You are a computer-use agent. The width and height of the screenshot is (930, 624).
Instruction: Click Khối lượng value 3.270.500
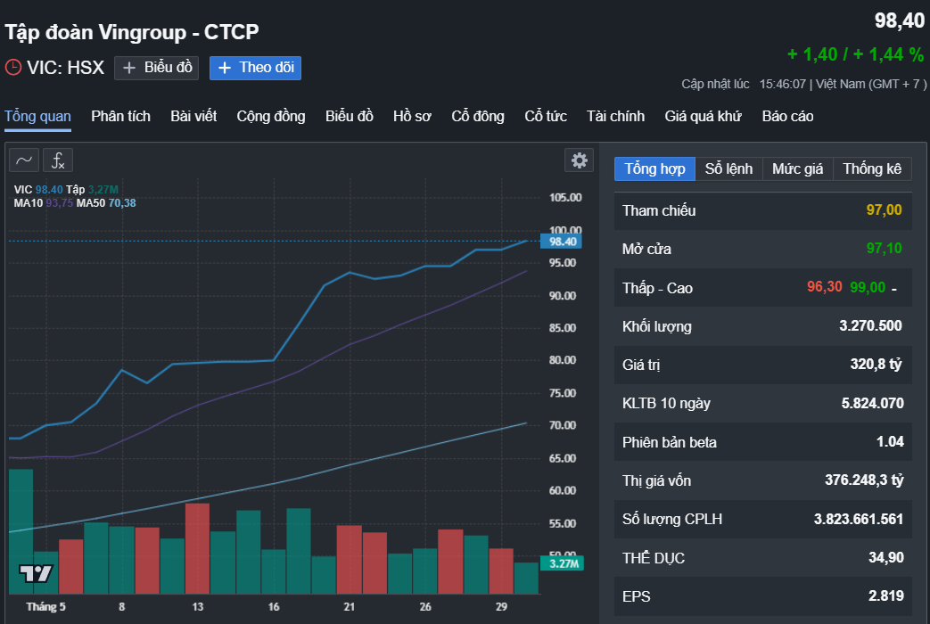pos(870,325)
